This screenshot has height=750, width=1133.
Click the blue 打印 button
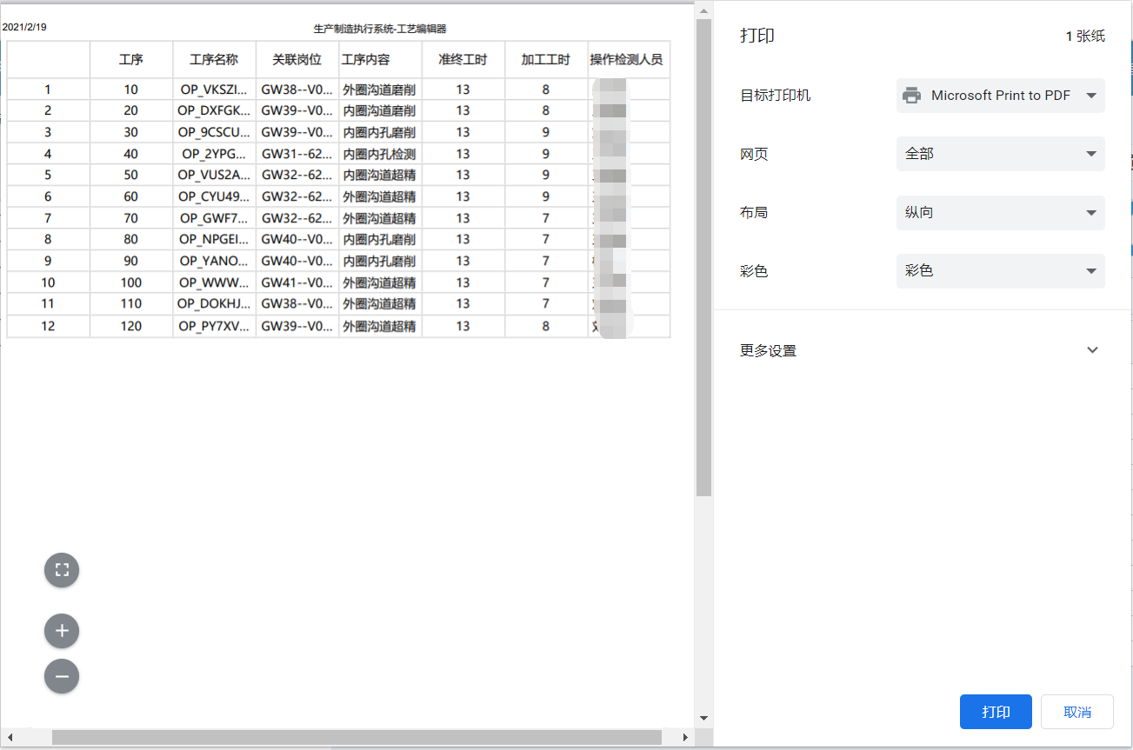pos(996,712)
